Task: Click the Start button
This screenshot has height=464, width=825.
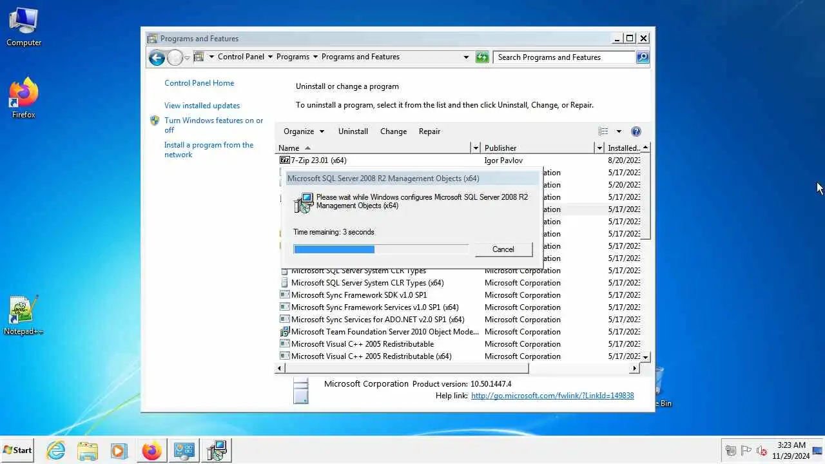Action: click(x=17, y=450)
